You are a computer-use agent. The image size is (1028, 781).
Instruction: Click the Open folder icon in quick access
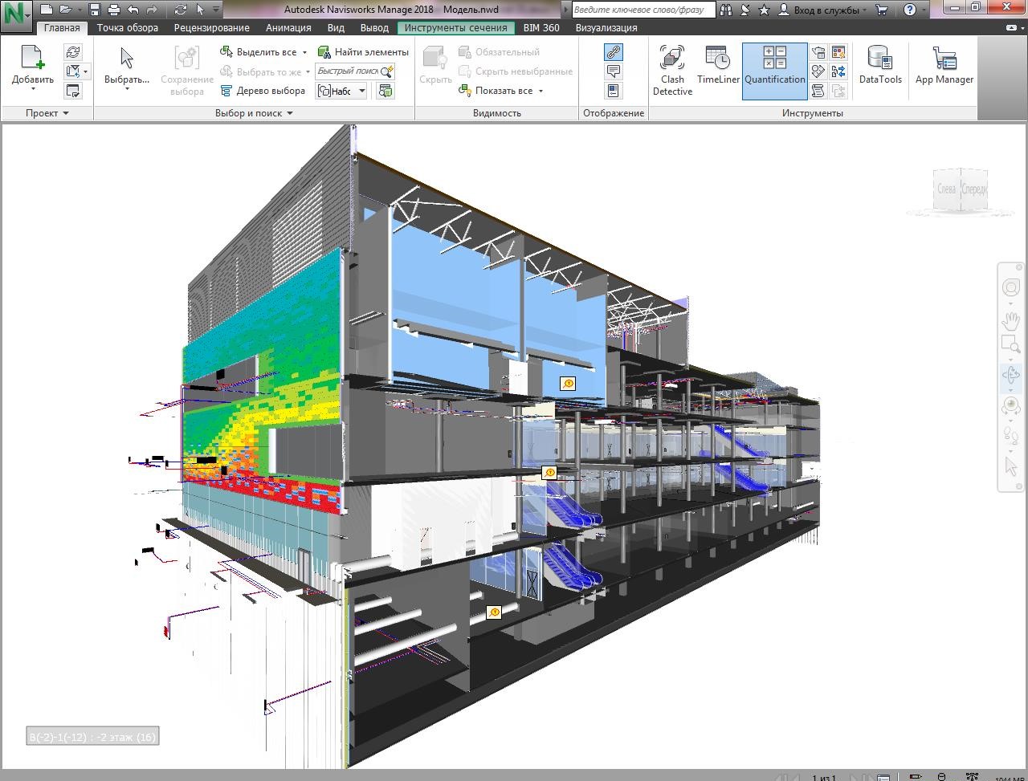(x=66, y=10)
